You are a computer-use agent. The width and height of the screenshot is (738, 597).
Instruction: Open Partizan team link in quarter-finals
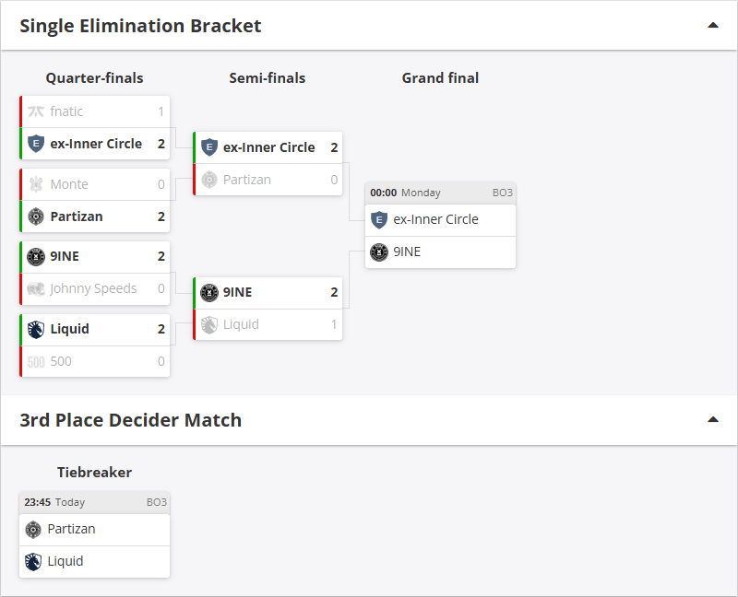pos(77,217)
